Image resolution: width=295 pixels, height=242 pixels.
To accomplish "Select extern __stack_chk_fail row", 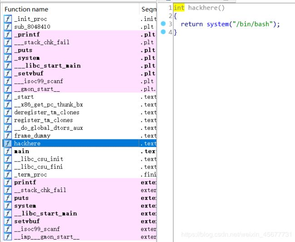I will pos(80,190).
